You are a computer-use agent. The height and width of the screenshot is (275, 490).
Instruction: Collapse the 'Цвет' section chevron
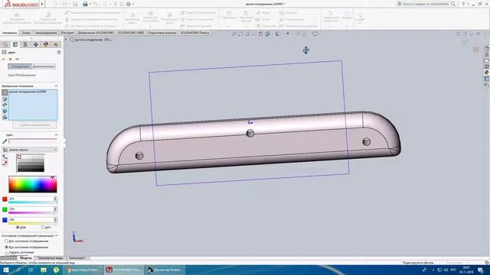(56, 134)
